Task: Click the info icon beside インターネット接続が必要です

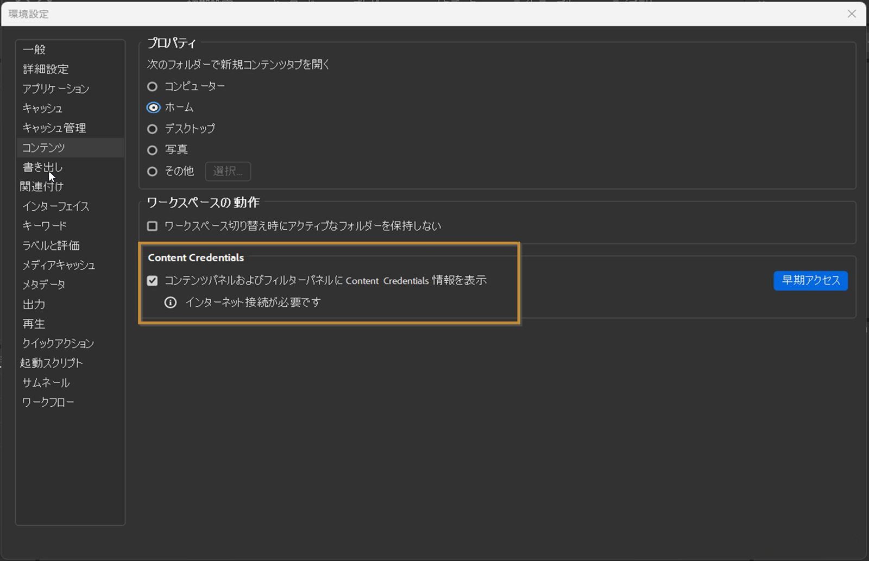Action: point(171,302)
